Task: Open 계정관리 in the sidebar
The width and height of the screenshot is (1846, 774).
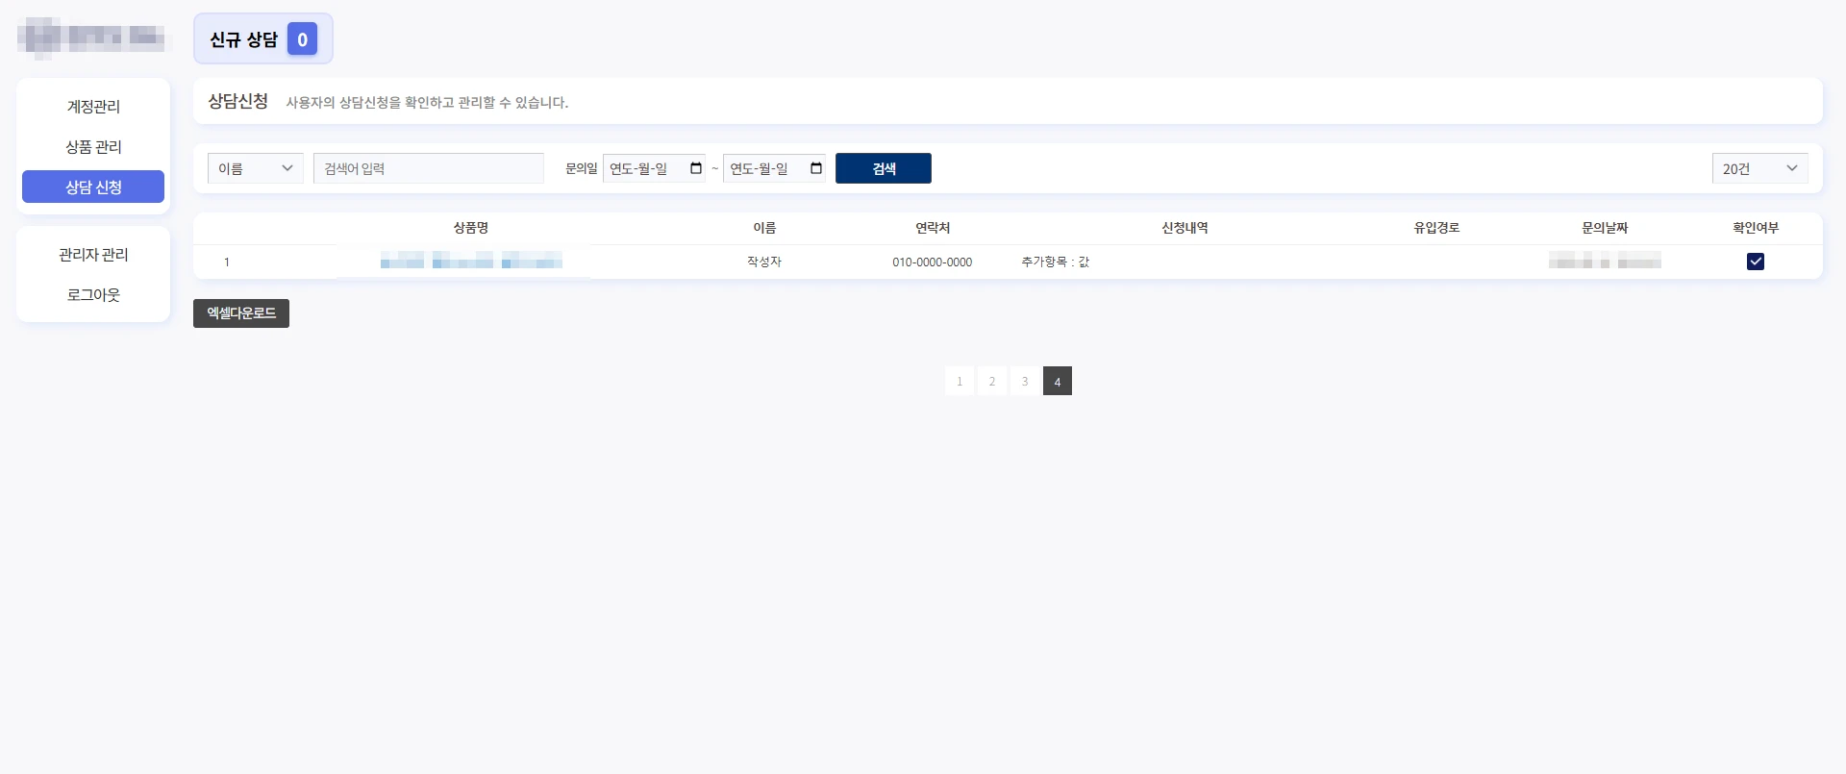Action: pyautogui.click(x=93, y=107)
